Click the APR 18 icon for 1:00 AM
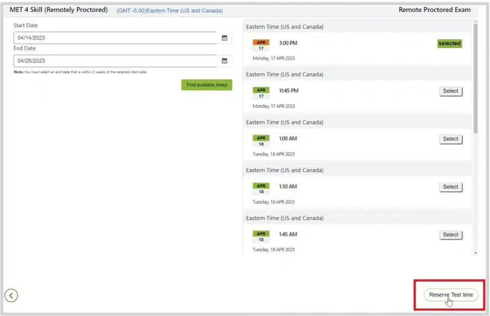The image size is (490, 316). point(261,140)
